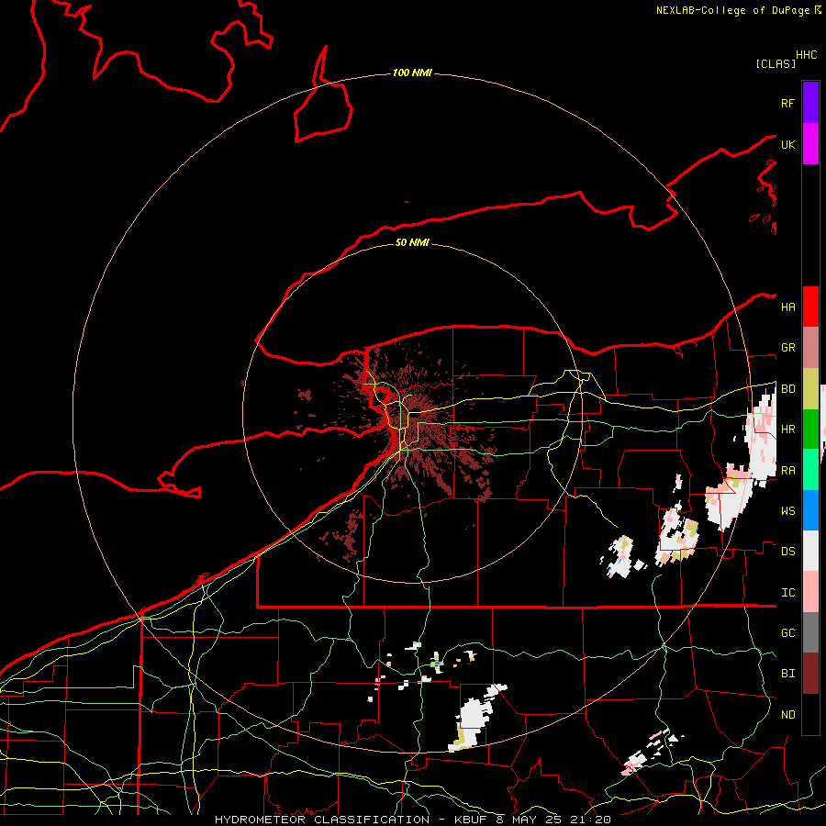The width and height of the screenshot is (826, 826).
Task: Click the "GR" legend text label
Action: [x=787, y=348]
